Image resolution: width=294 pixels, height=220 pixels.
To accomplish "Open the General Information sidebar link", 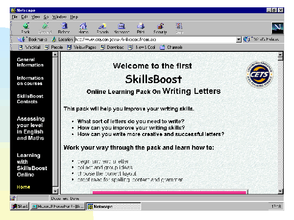I will coord(30,62).
